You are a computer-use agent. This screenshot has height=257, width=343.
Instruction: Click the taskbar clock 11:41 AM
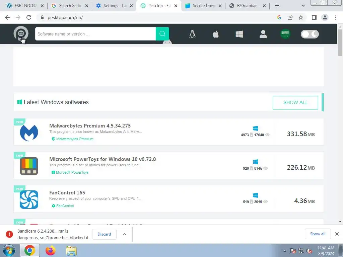[326, 248]
